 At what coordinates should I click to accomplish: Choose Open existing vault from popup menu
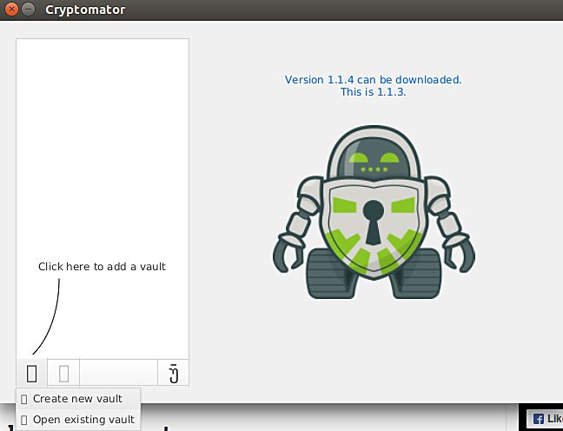78,420
